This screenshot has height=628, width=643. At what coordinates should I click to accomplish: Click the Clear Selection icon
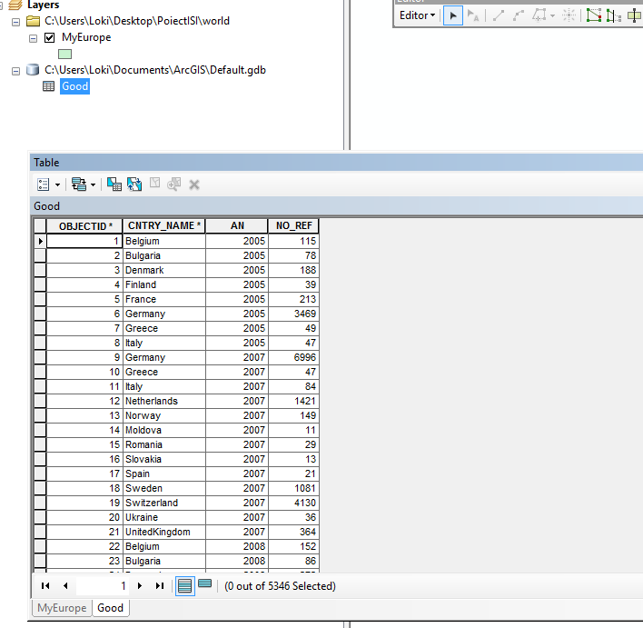point(154,183)
